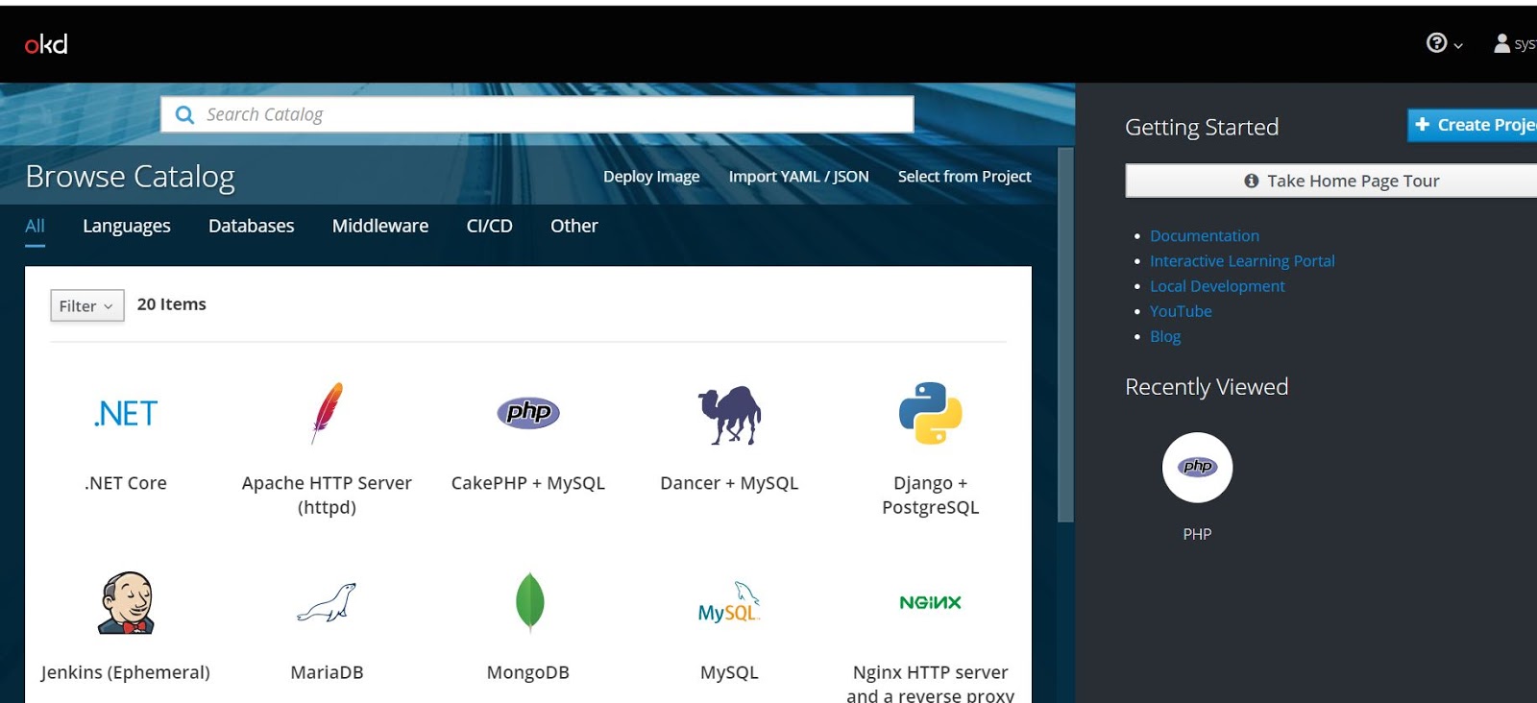This screenshot has width=1537, height=703.
Task: Click the .NET Core label
Action: (x=126, y=483)
